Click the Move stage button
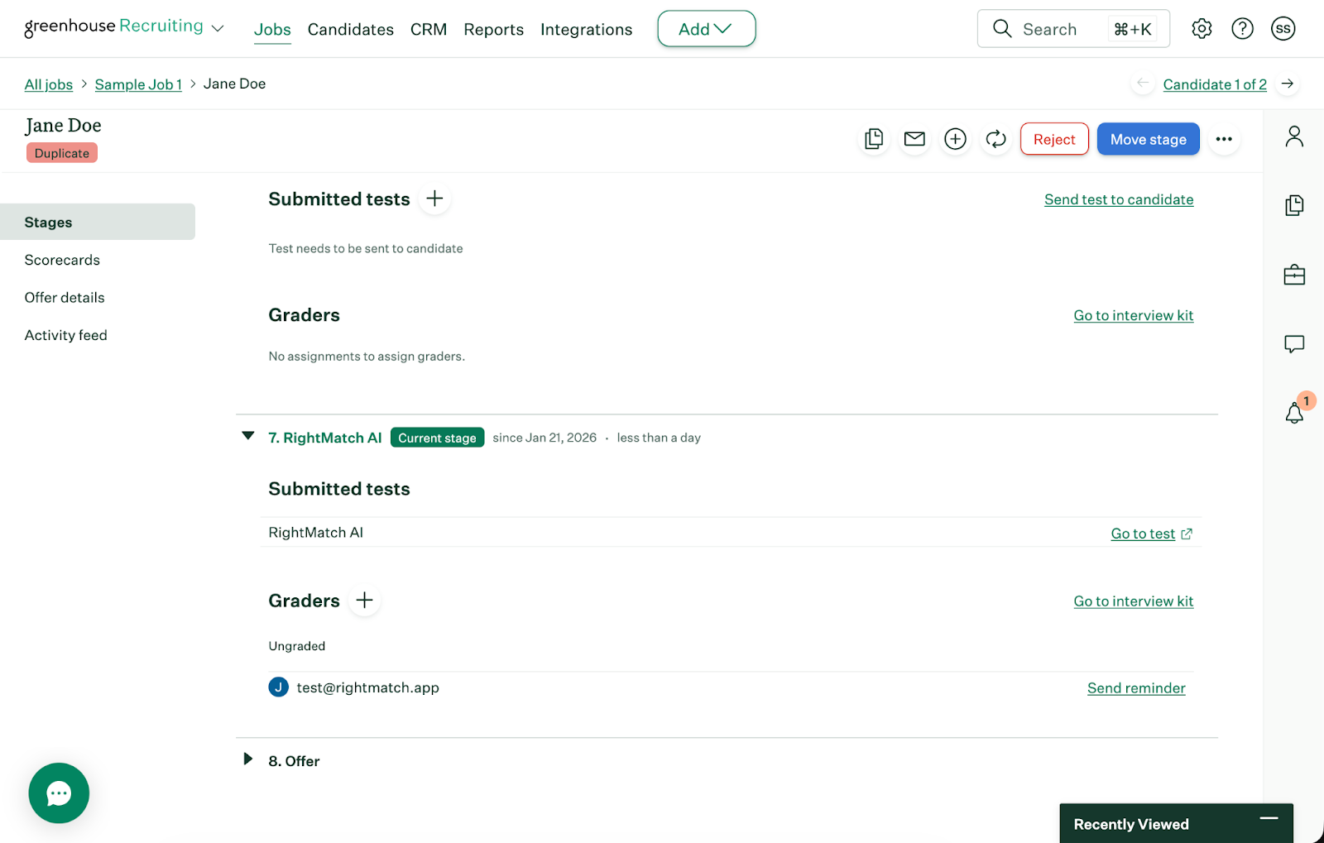This screenshot has width=1324, height=843. click(x=1148, y=139)
